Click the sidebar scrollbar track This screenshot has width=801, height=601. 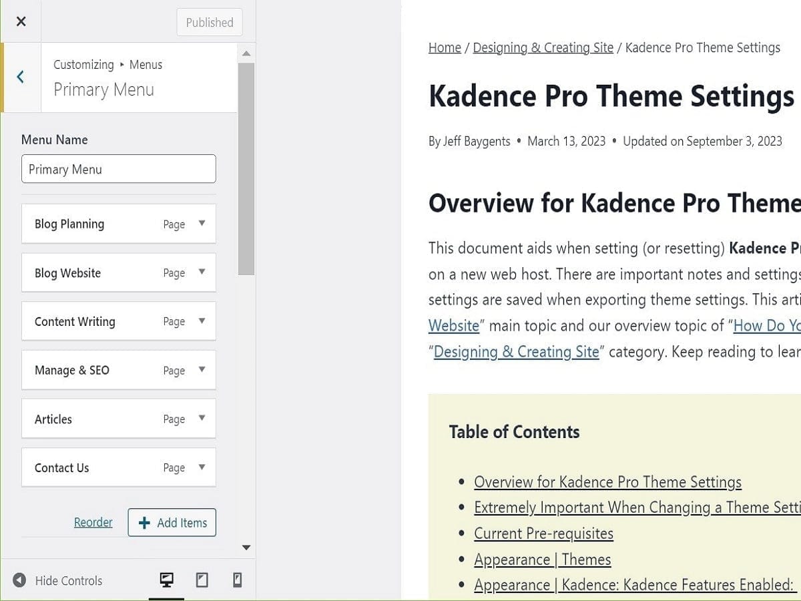click(248, 401)
